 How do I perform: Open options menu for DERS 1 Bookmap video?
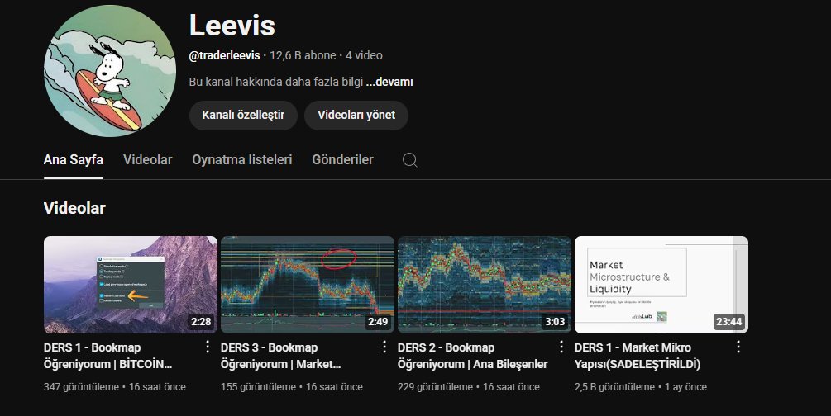[208, 347]
